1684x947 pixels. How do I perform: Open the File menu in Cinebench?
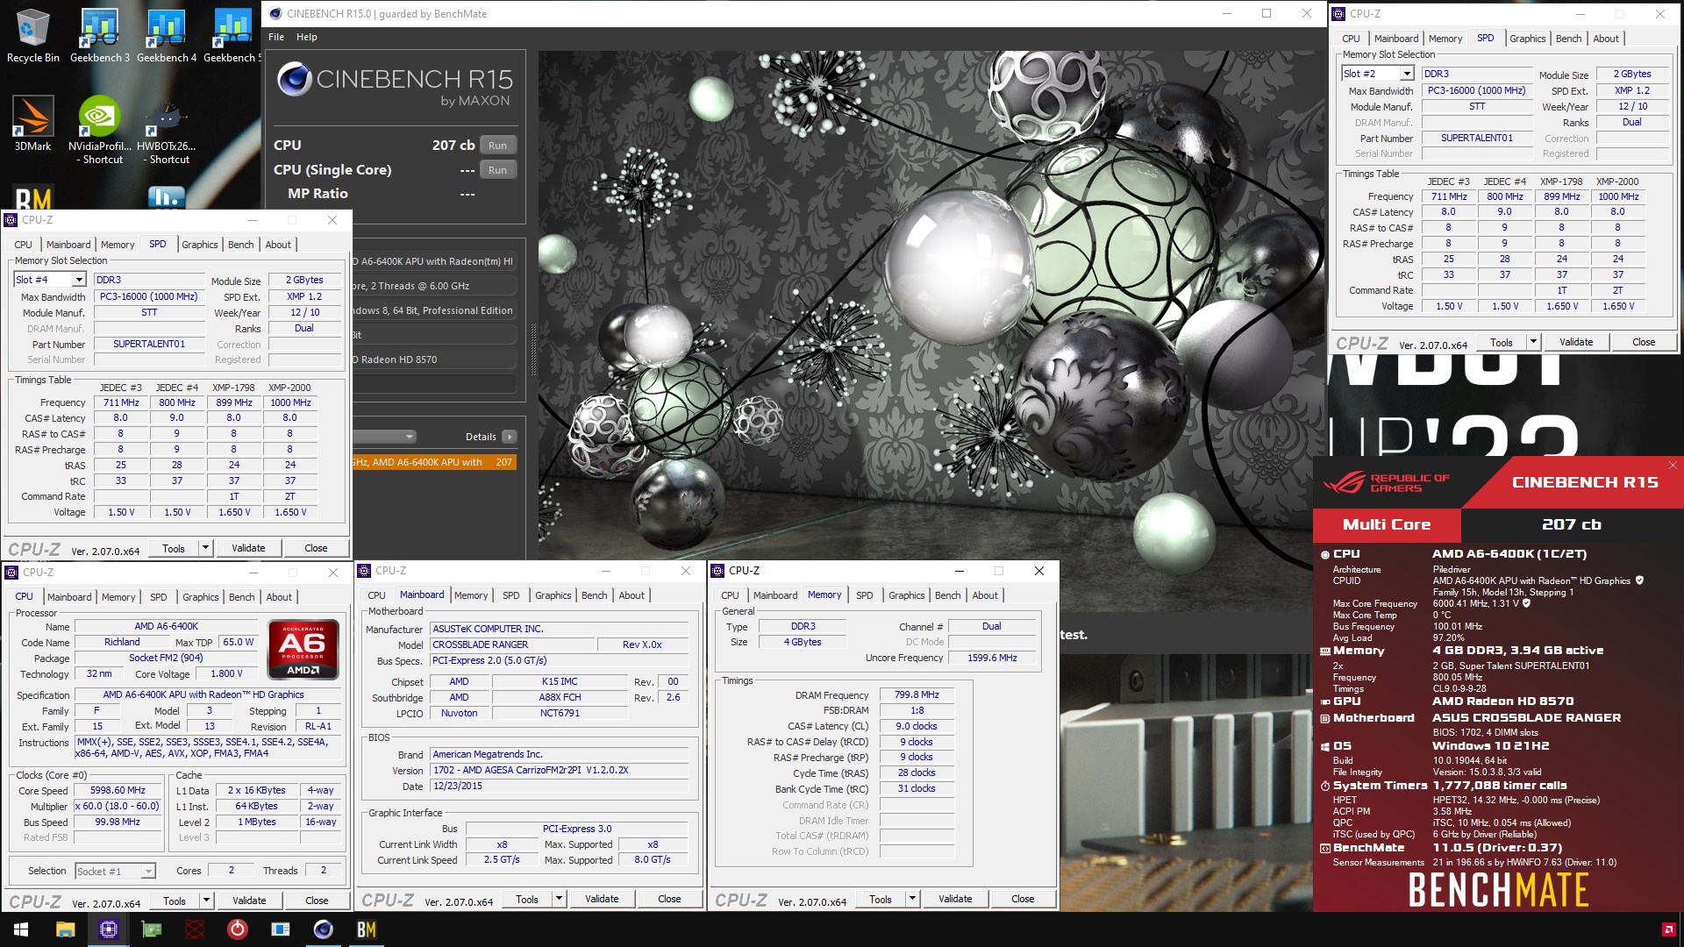point(276,37)
